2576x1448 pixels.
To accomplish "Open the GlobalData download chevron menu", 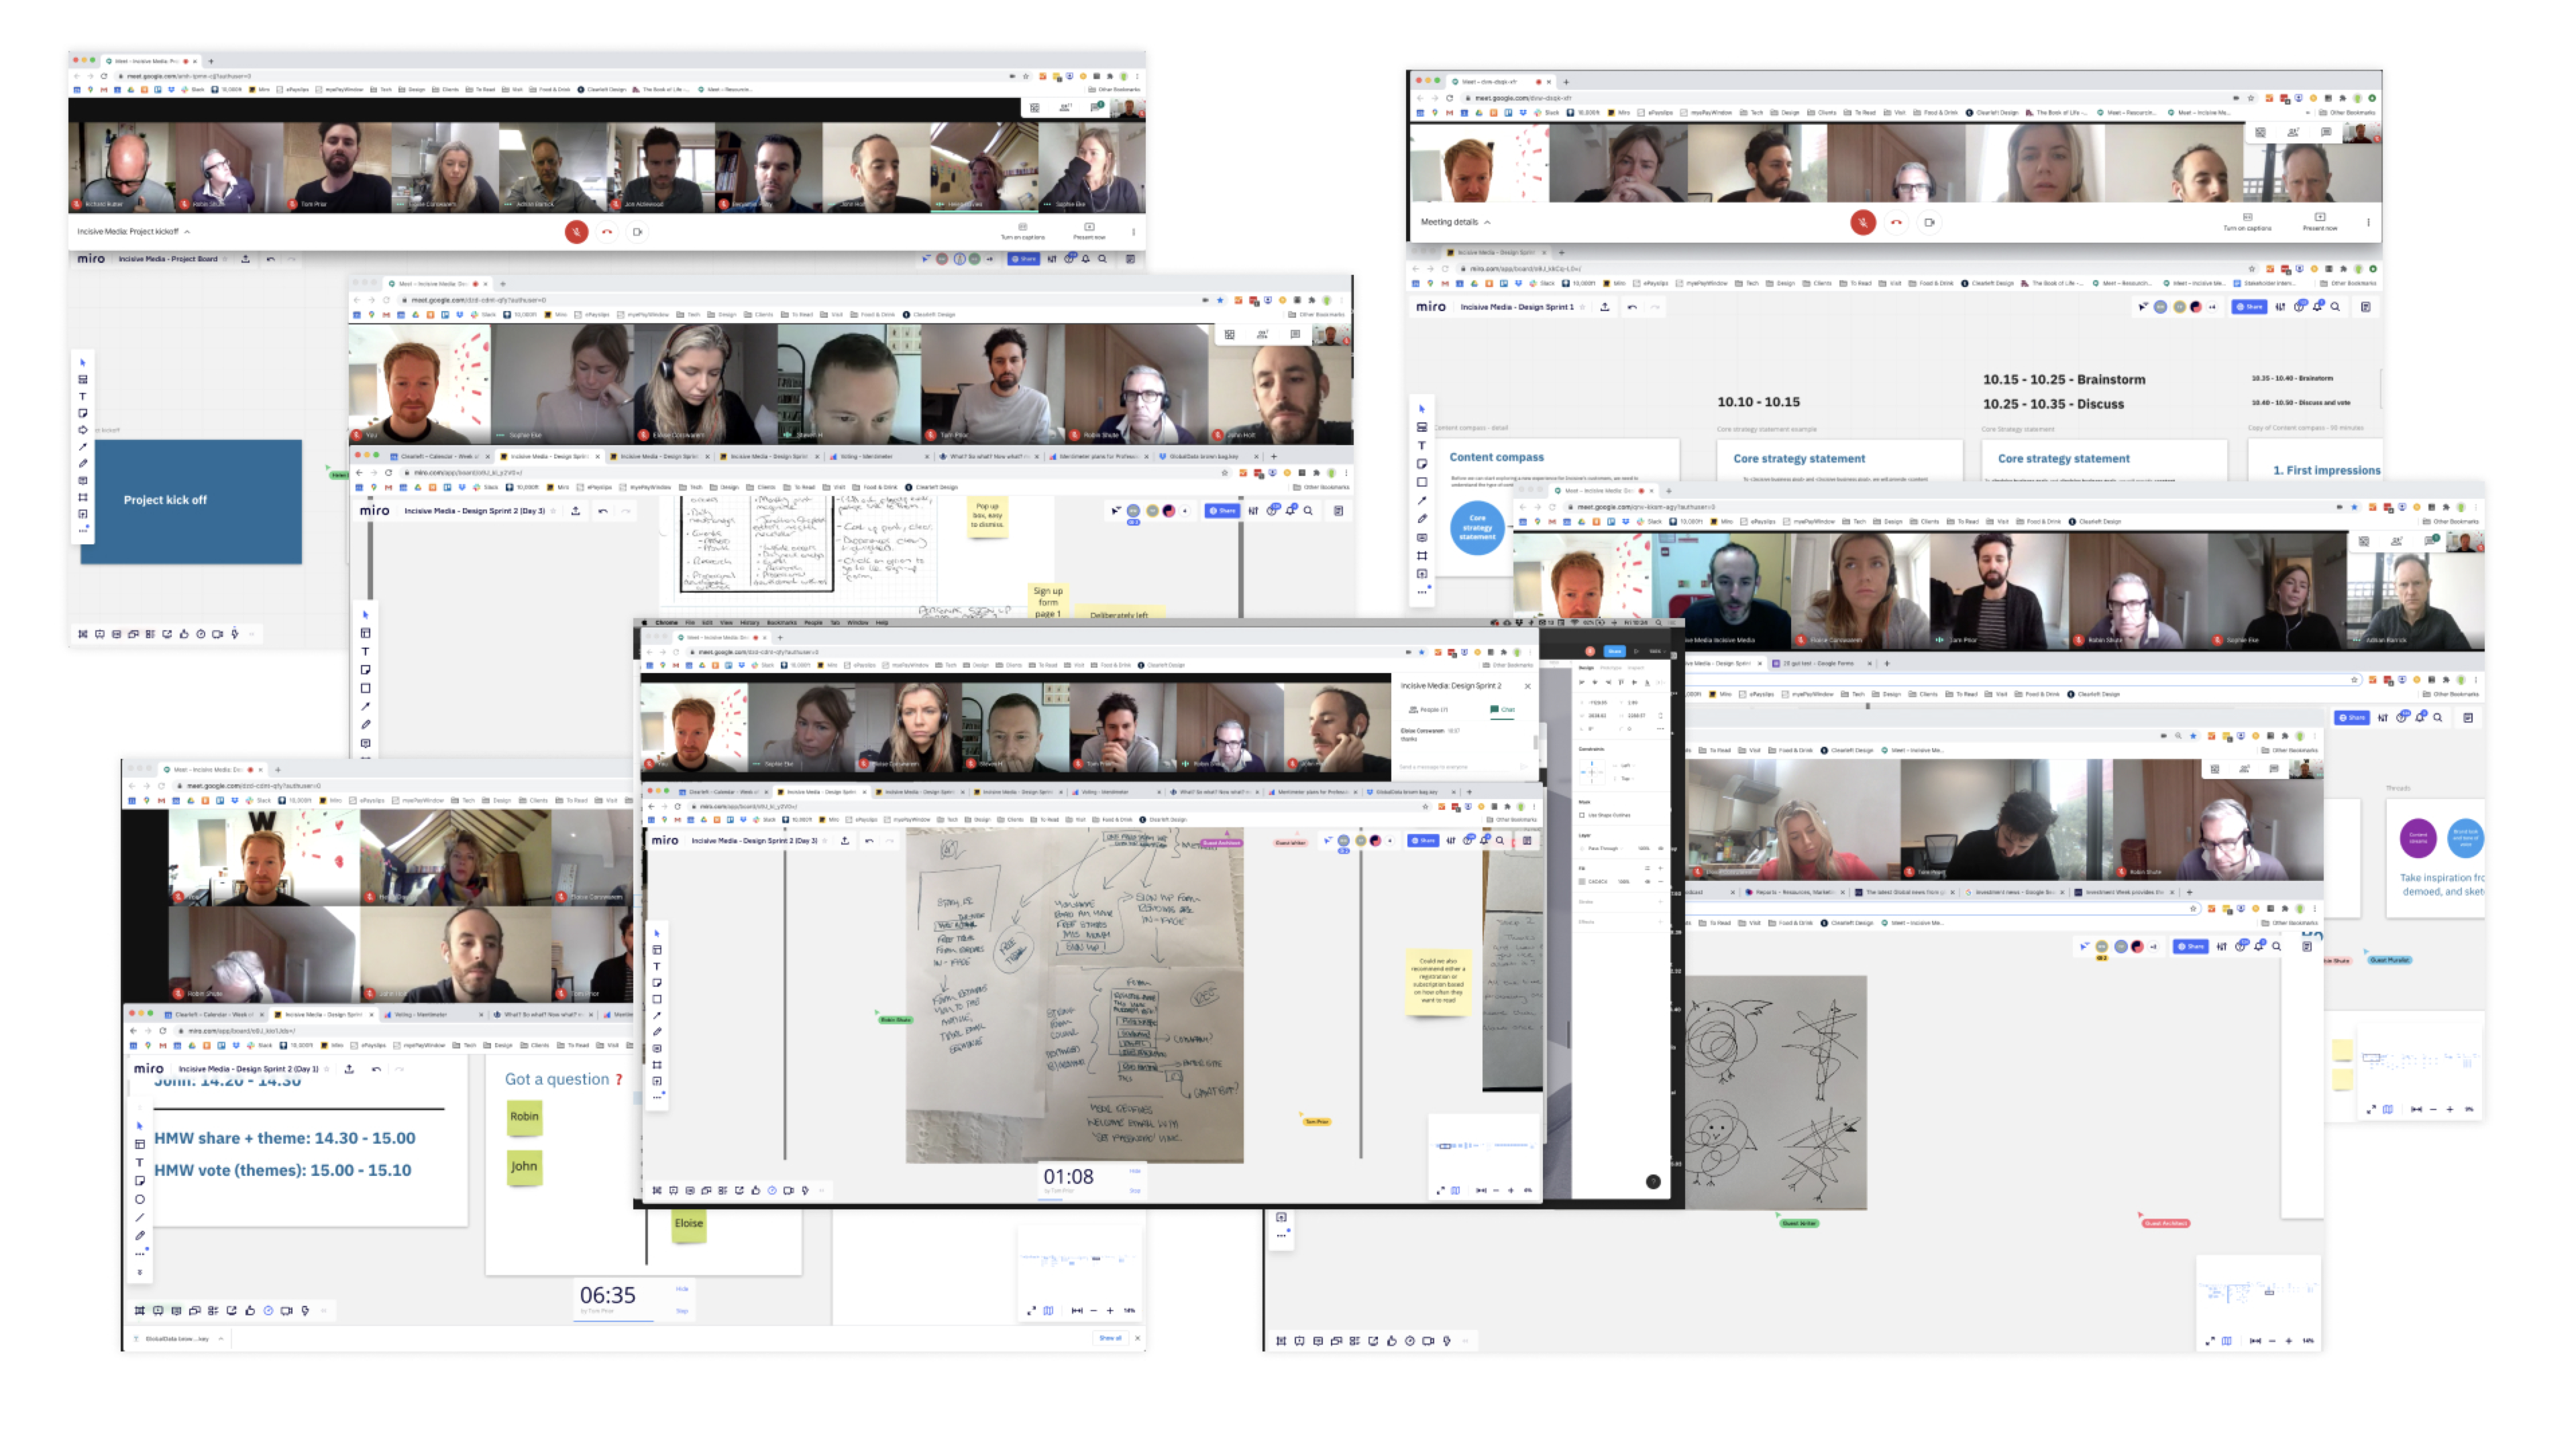I will pos(221,1338).
